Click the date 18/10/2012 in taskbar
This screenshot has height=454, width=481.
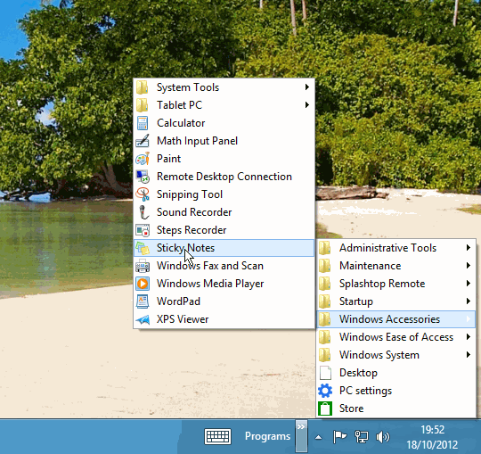pos(432,444)
